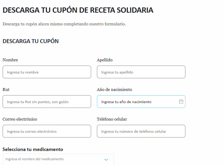Click the 'Correo electrónico' label
This screenshot has width=223, height=165.
coord(20,119)
